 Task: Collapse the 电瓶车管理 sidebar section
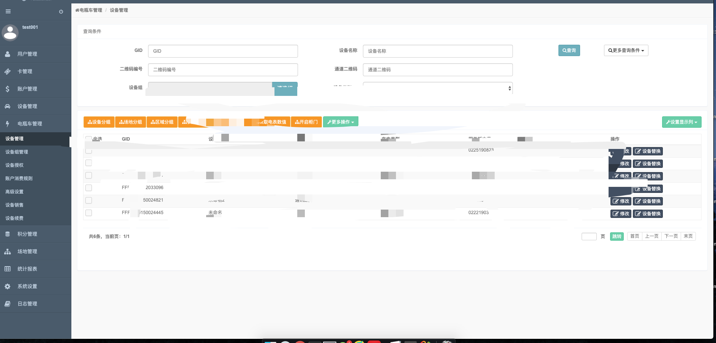pos(36,124)
